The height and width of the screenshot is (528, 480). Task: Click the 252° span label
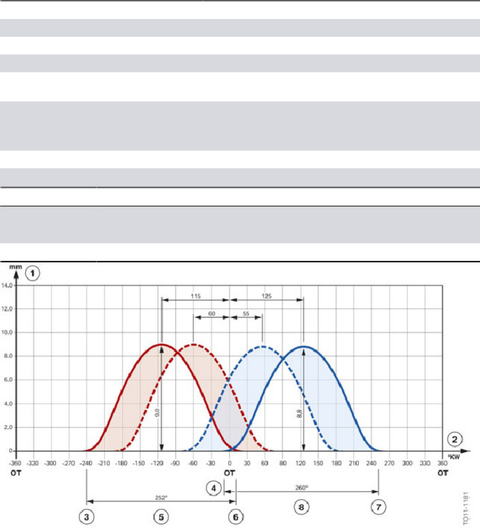coord(161,497)
